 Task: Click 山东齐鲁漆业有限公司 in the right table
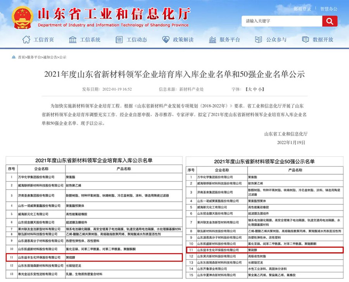pyautogui.click(x=212, y=269)
